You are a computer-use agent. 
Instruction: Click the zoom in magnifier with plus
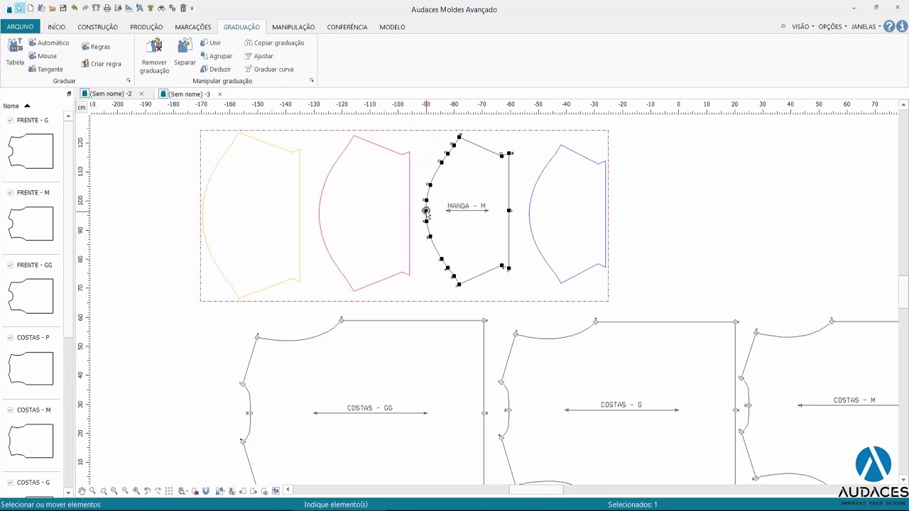pos(114,490)
